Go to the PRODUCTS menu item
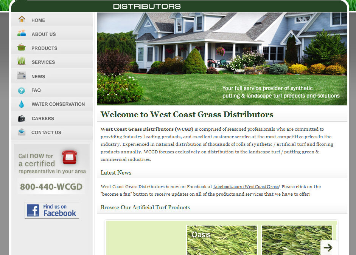The image size is (356, 255). (52, 48)
